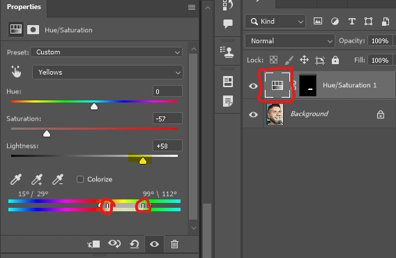Click the Saturation slider handle

click(x=47, y=133)
